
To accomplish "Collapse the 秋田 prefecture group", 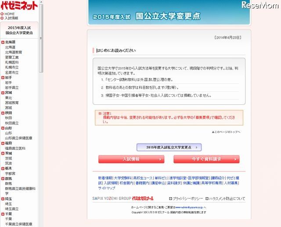I will pyautogui.click(x=3, y=113).
